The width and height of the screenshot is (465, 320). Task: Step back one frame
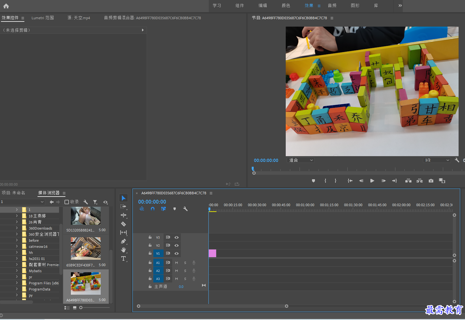pyautogui.click(x=361, y=181)
